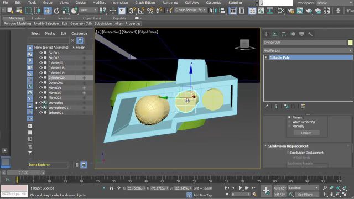Open the Material Editor teapot icon
Viewport: 354px width, 199px height.
click(291, 11)
